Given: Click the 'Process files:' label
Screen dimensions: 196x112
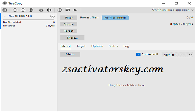Looking at the screenshot, I should click(89, 17).
